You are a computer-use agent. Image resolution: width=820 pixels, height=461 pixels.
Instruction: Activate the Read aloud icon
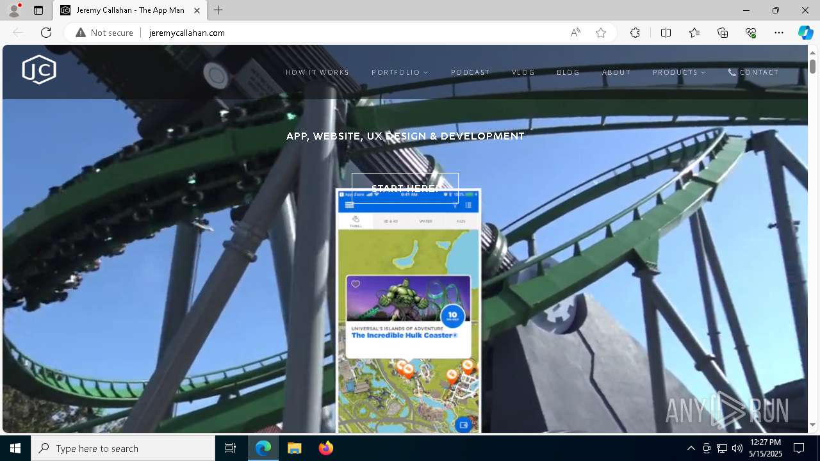click(x=575, y=33)
